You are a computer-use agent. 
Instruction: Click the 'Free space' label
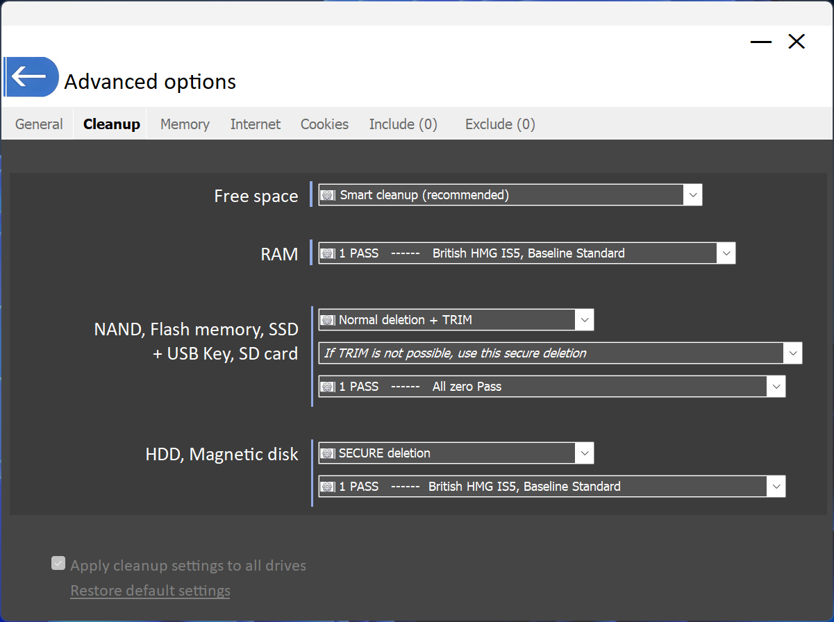[256, 196]
